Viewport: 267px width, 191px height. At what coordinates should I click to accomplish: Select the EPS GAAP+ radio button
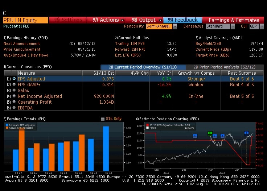tap(14, 84)
